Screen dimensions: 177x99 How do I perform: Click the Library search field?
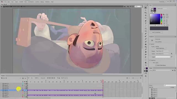click(170, 85)
